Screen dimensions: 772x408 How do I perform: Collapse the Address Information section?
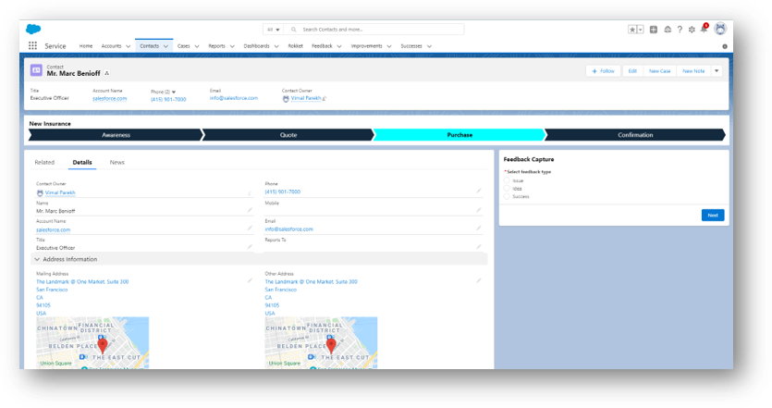coord(37,259)
